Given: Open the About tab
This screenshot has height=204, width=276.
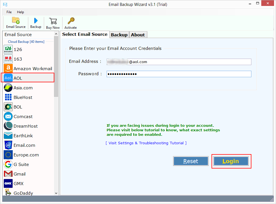Looking at the screenshot, I should coord(138,35).
